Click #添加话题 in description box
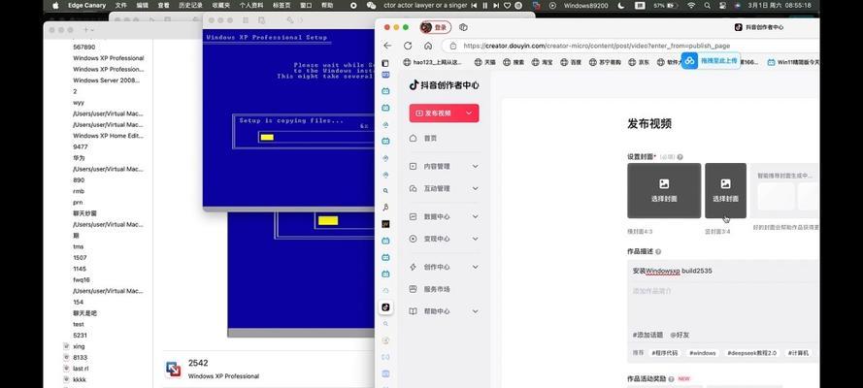The image size is (863, 388). point(647,335)
